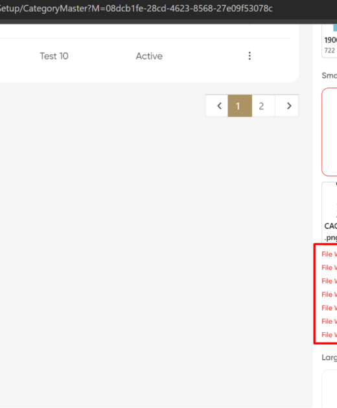Open the uploaded .png file thumbnail
This screenshot has height=408, width=337.
[x=330, y=212]
